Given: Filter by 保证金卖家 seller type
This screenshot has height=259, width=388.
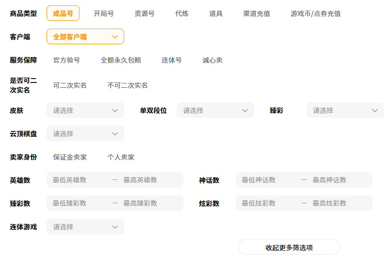Looking at the screenshot, I should point(70,157).
